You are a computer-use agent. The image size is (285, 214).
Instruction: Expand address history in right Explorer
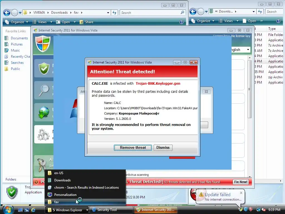(254, 12)
